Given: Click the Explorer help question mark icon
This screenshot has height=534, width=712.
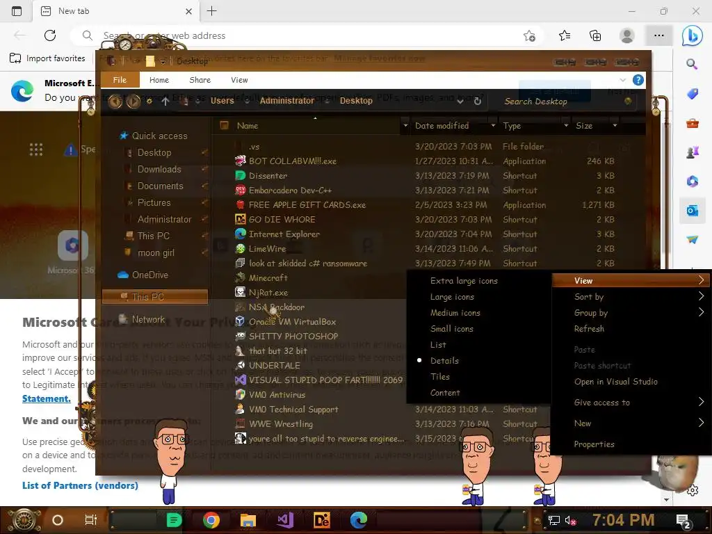Looking at the screenshot, I should pos(638,80).
